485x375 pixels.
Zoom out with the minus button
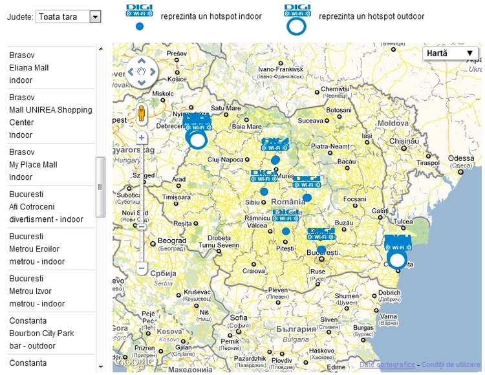[142, 268]
